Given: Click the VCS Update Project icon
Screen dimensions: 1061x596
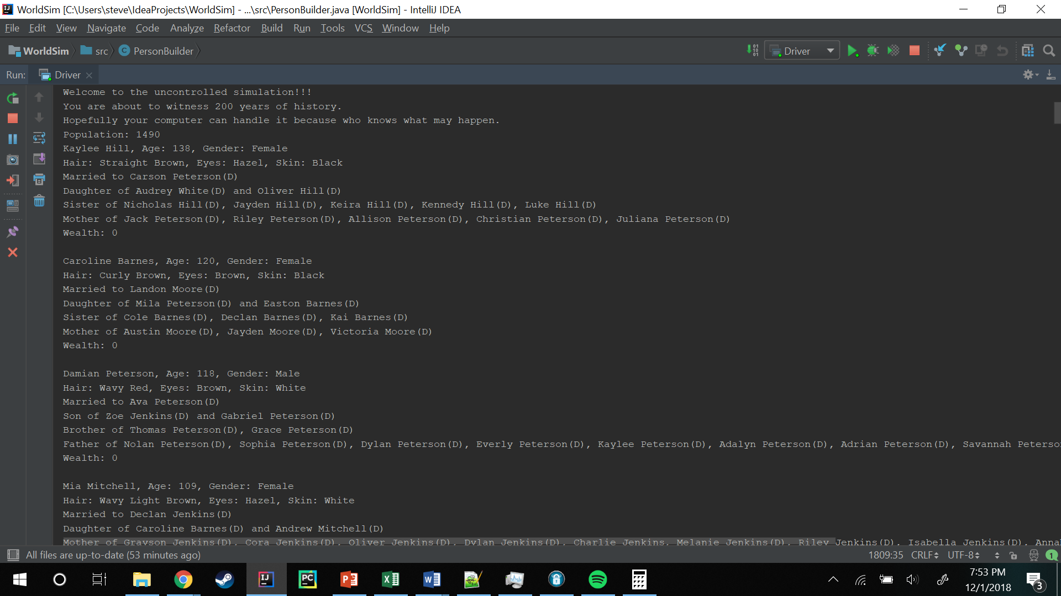Looking at the screenshot, I should coord(940,51).
